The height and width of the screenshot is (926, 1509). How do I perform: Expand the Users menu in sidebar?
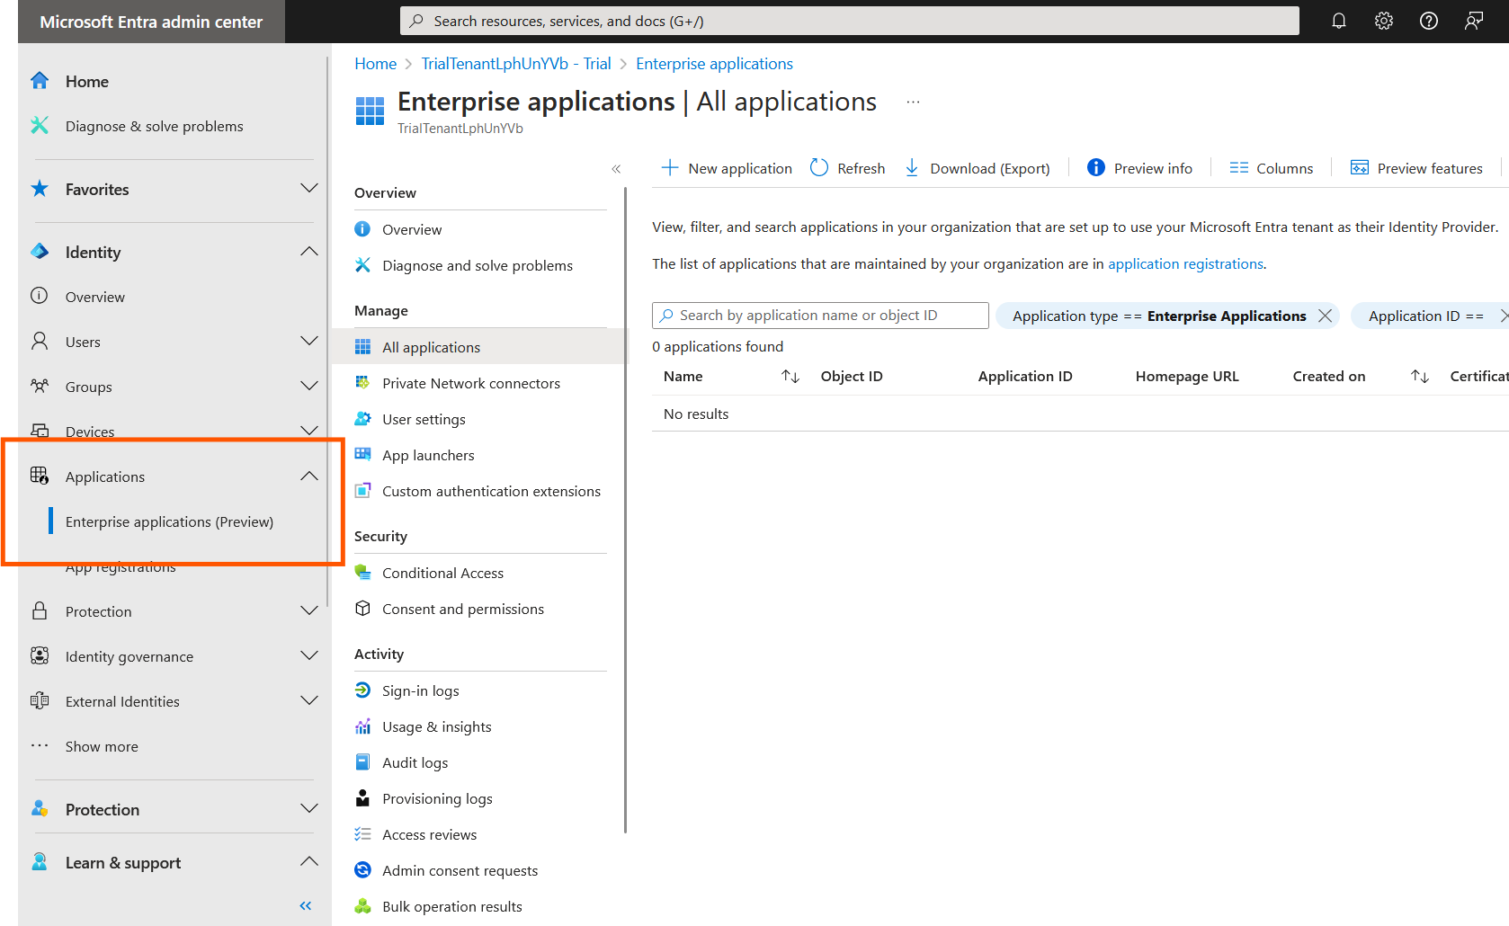(308, 342)
